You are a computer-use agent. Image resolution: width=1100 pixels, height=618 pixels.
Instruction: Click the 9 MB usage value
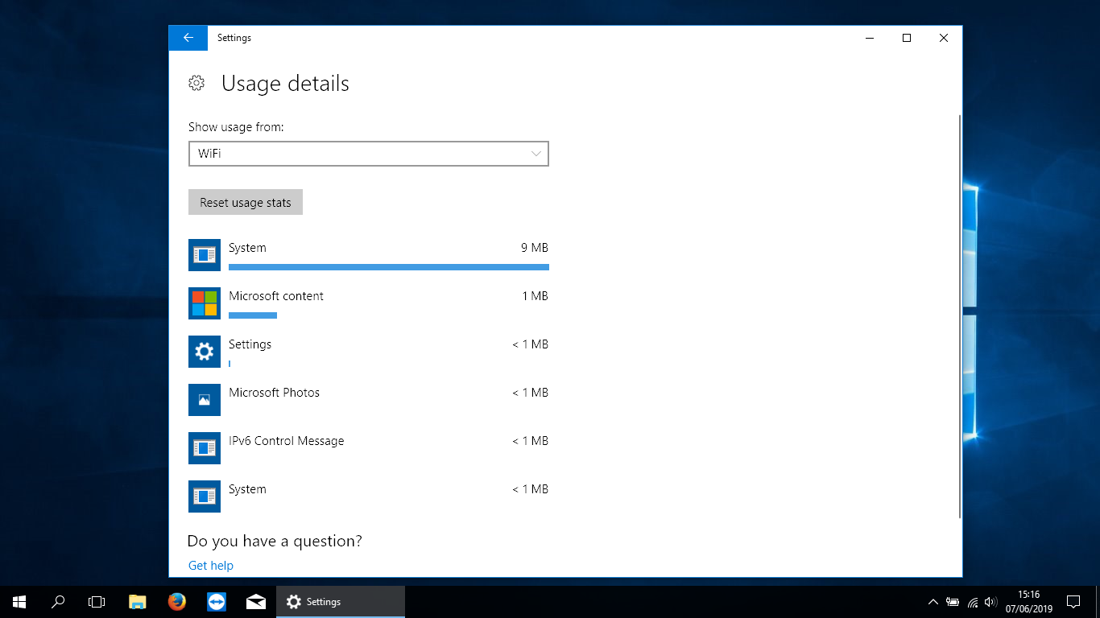point(535,248)
